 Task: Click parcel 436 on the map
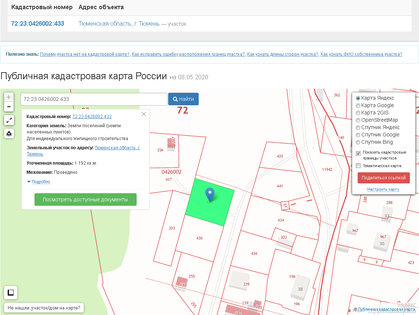tap(254, 253)
